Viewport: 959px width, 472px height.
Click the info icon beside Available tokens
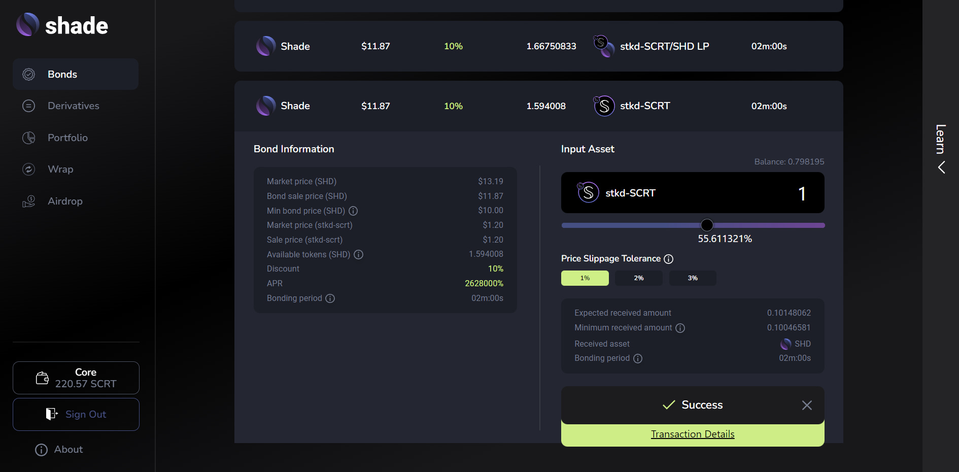(x=358, y=254)
